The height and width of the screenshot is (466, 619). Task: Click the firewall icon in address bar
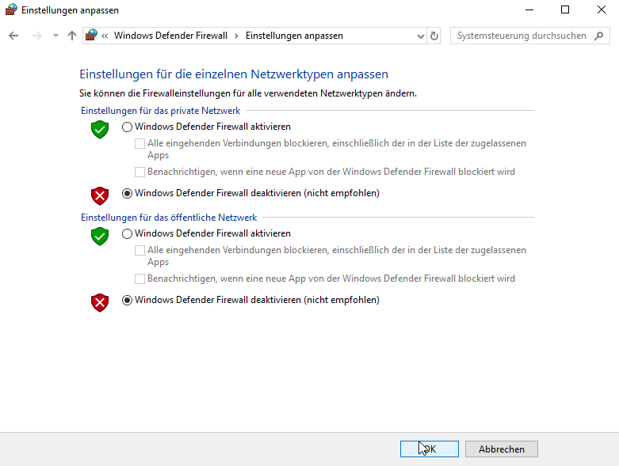coord(92,35)
